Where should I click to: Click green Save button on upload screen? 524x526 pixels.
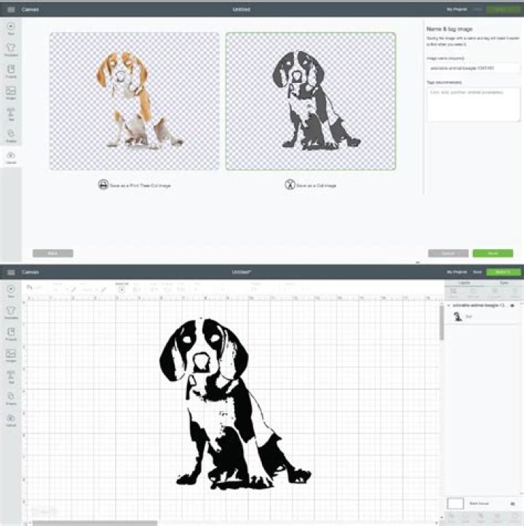[x=493, y=254]
